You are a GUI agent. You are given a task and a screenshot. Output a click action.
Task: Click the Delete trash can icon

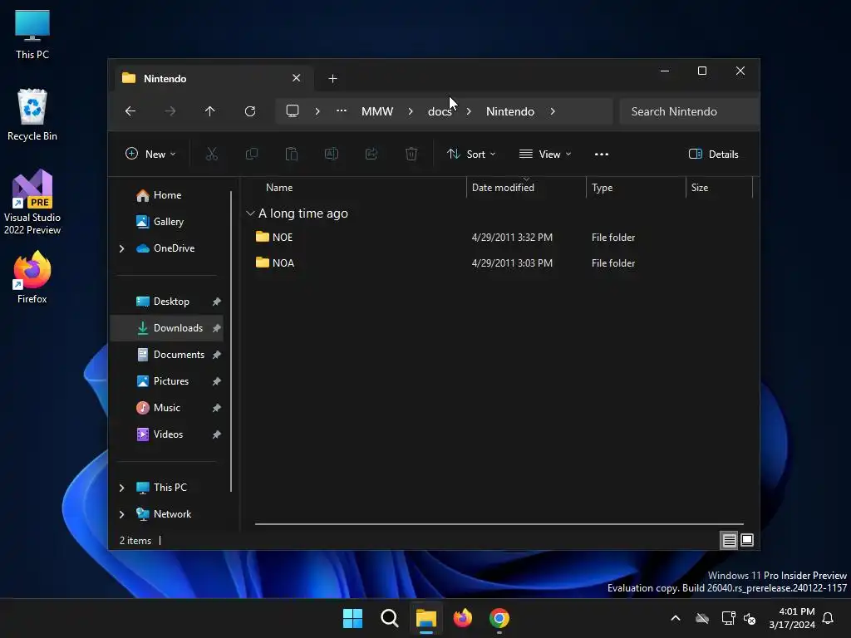[x=411, y=154]
